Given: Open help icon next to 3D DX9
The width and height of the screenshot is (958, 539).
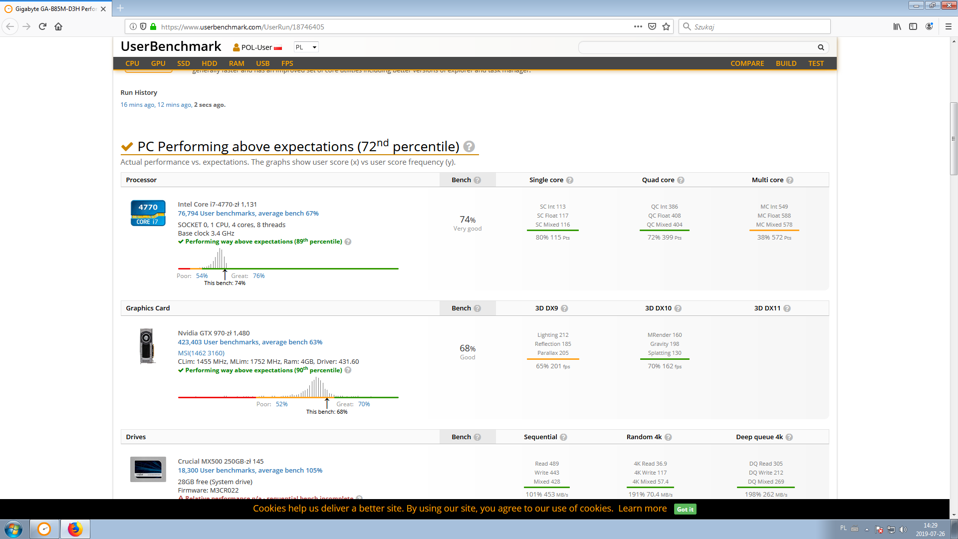Looking at the screenshot, I should pyautogui.click(x=564, y=308).
